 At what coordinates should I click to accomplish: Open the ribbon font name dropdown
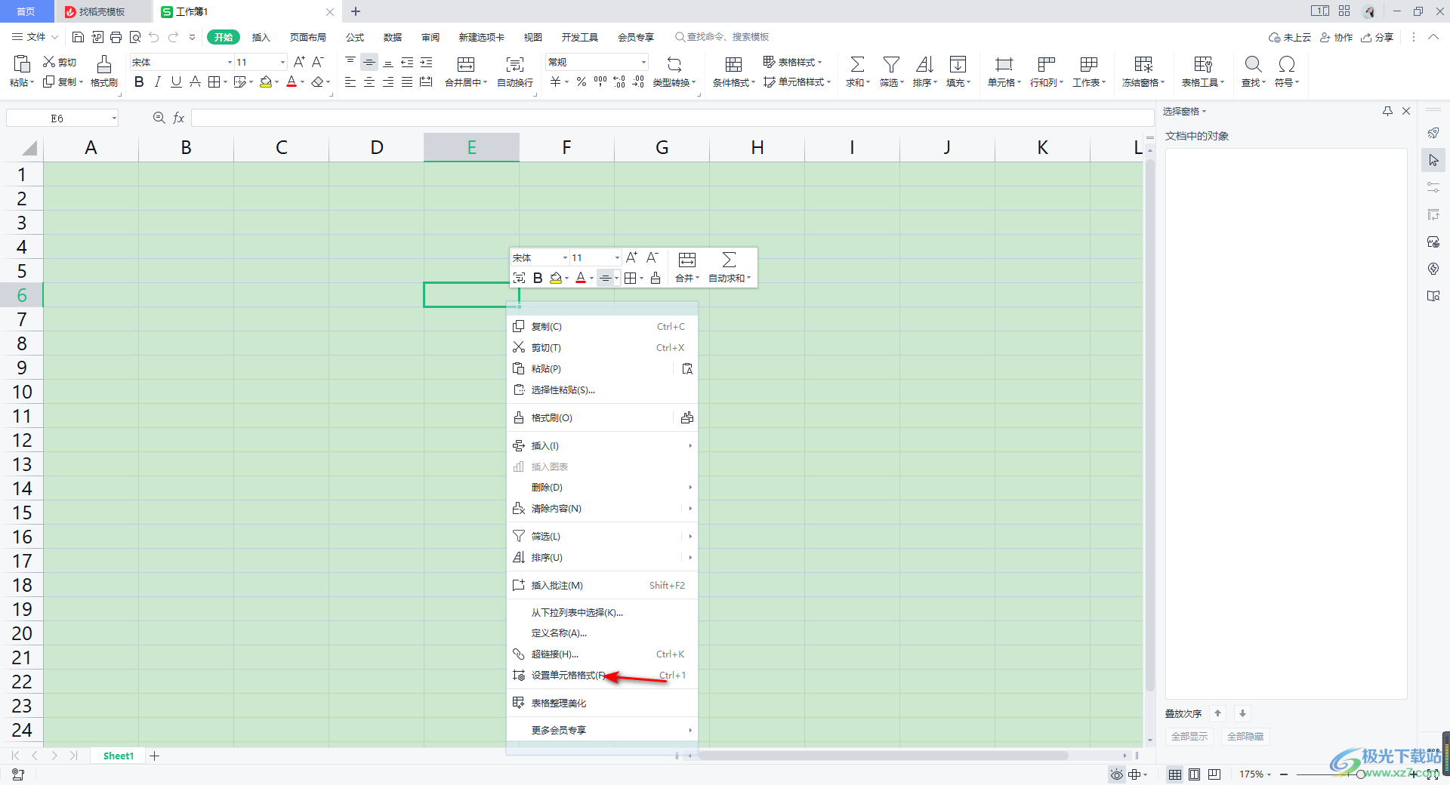230,62
